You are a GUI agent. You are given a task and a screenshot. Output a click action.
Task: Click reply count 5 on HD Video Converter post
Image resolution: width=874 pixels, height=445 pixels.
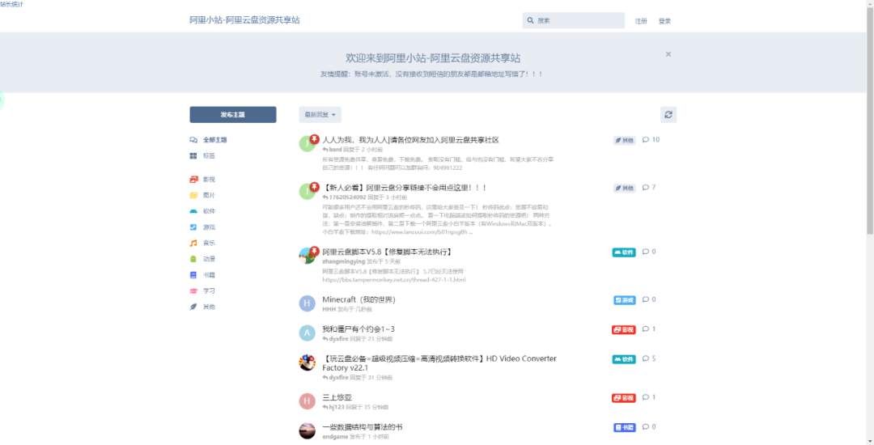coord(649,358)
